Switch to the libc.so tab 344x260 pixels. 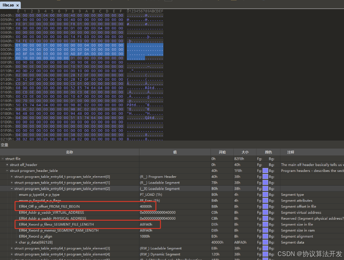[8, 5]
